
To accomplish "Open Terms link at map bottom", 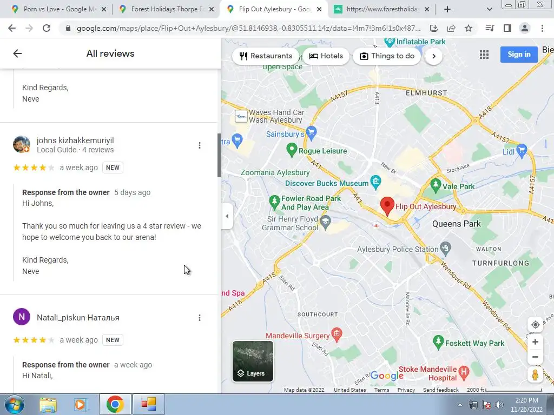I will click(381, 390).
